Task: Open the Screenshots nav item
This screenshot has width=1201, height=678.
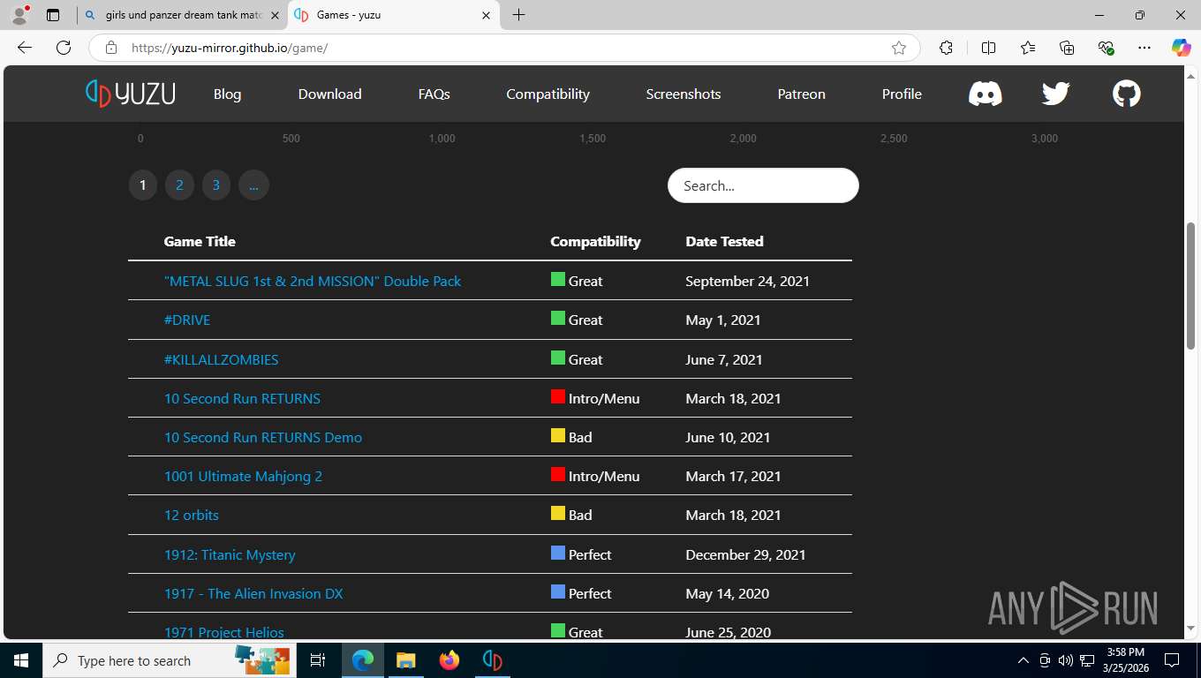Action: (683, 94)
